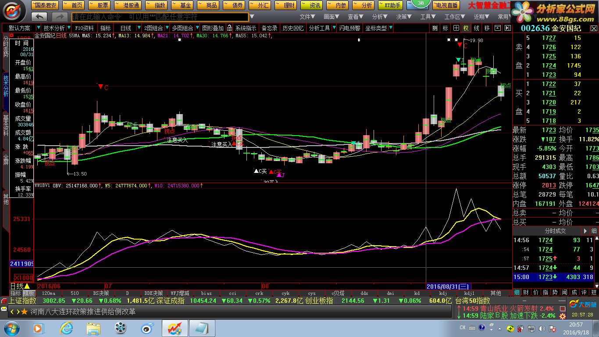
Task: Click the ticker star favorite icon
Action: pyautogui.click(x=25, y=311)
